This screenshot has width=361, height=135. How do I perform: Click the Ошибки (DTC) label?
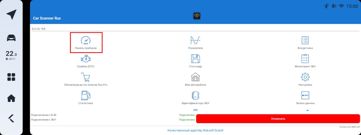tap(86, 66)
